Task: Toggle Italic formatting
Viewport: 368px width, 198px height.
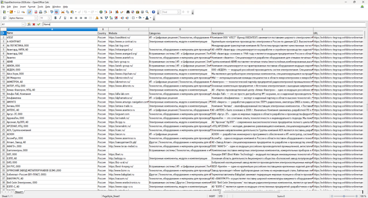Action: click(60, 18)
